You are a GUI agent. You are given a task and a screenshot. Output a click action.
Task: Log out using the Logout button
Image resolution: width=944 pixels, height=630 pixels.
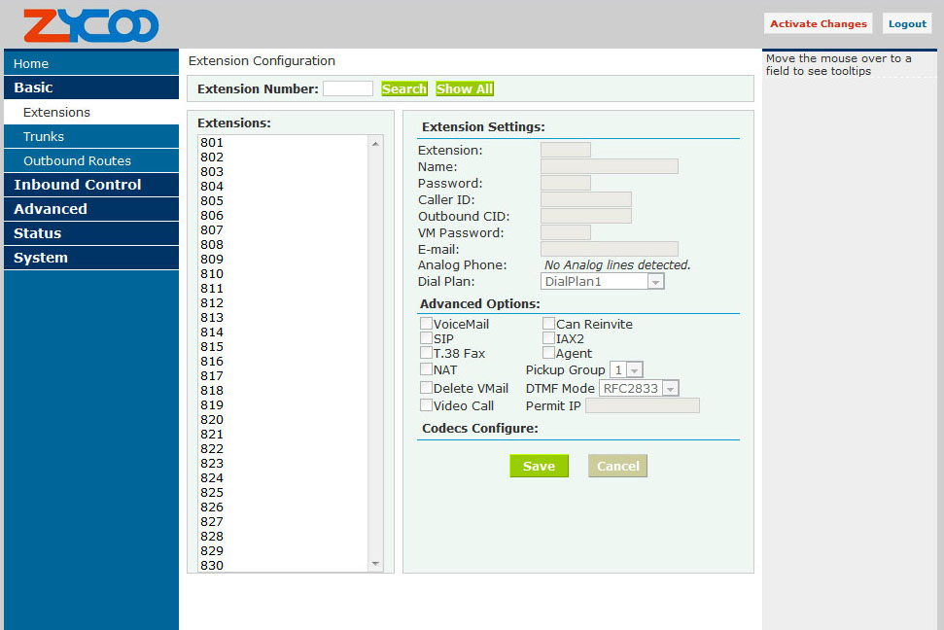click(906, 24)
